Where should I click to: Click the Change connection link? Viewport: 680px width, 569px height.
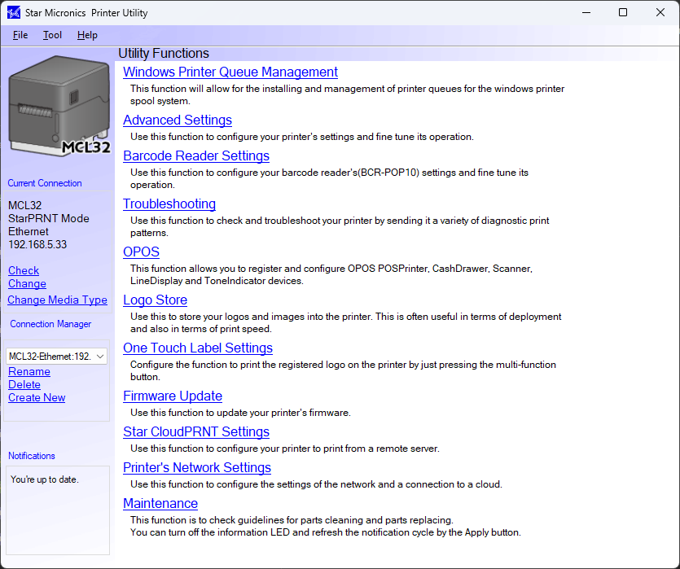click(x=27, y=284)
